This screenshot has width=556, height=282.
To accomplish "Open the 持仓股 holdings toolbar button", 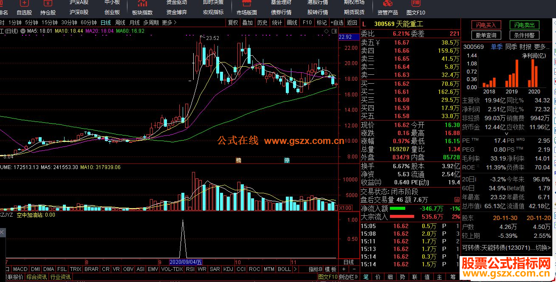I will tap(48, 8).
